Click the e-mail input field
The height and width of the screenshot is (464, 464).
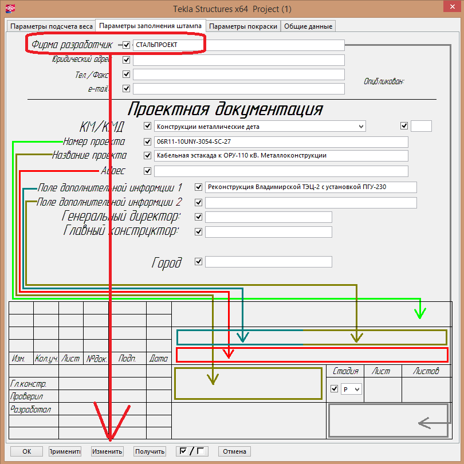(238, 89)
